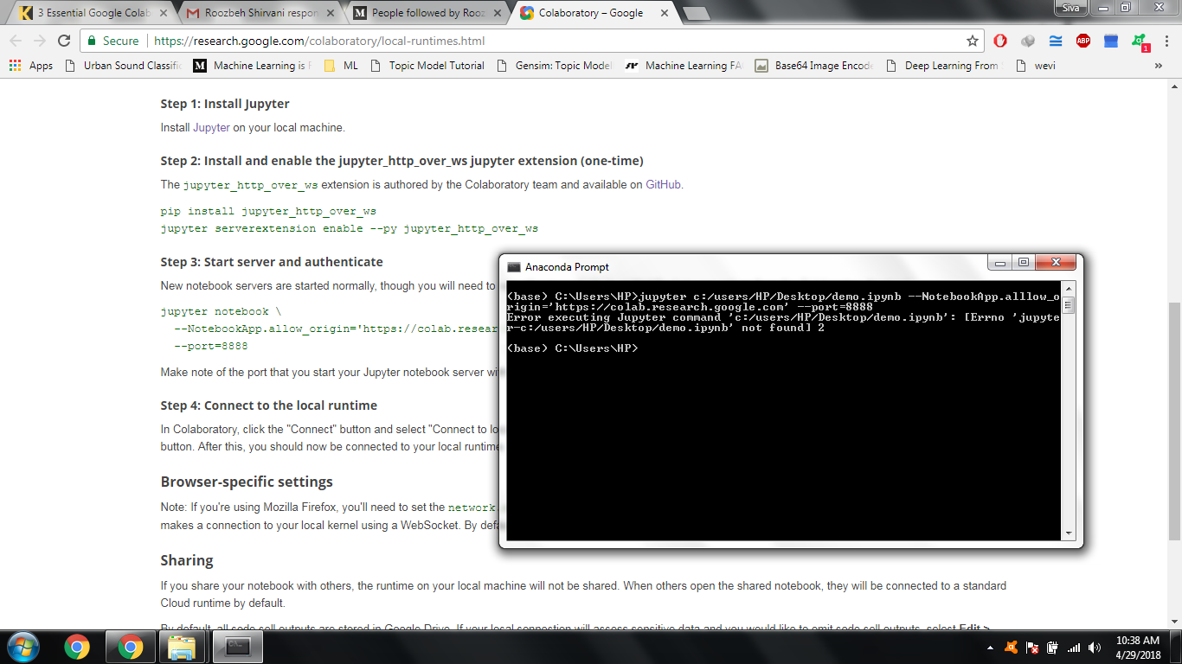Click the Anaconda Prompt scroll-up arrow
Image resolution: width=1182 pixels, height=664 pixels.
[1068, 288]
